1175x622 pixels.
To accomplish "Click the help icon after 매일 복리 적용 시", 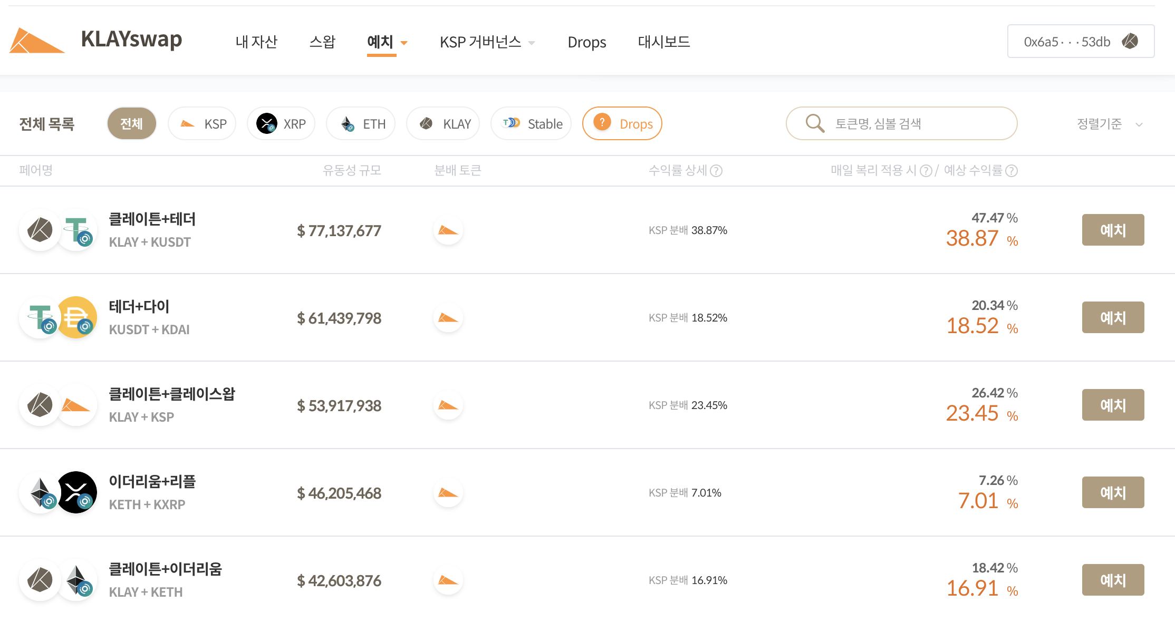I will (x=926, y=171).
